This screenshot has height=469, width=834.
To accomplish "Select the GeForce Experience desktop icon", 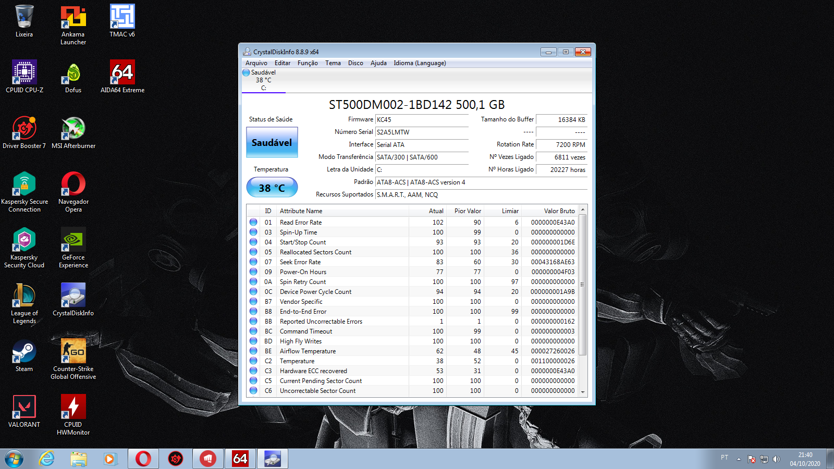I will coord(73,248).
